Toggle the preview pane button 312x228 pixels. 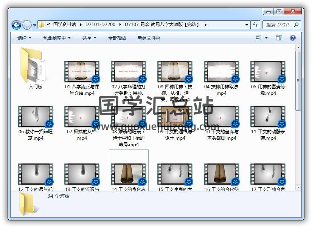279,38
